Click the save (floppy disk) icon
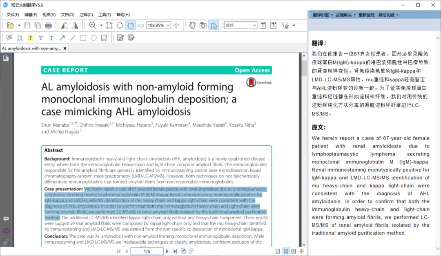The image size is (441, 256). point(27,26)
